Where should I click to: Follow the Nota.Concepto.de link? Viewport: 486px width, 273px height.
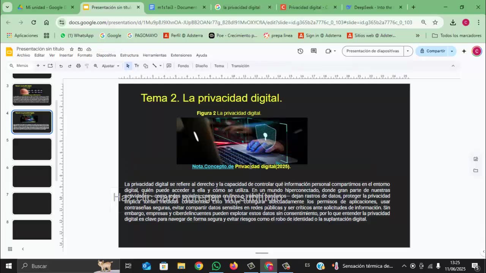(213, 166)
